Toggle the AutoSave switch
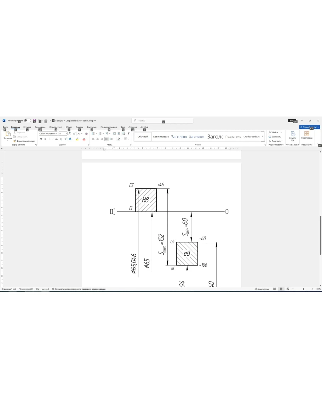The height and width of the screenshot is (409, 322). [27, 121]
